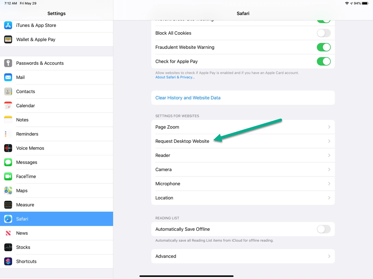
Task: Tap the Voice Memos waveform icon
Action: coord(8,148)
